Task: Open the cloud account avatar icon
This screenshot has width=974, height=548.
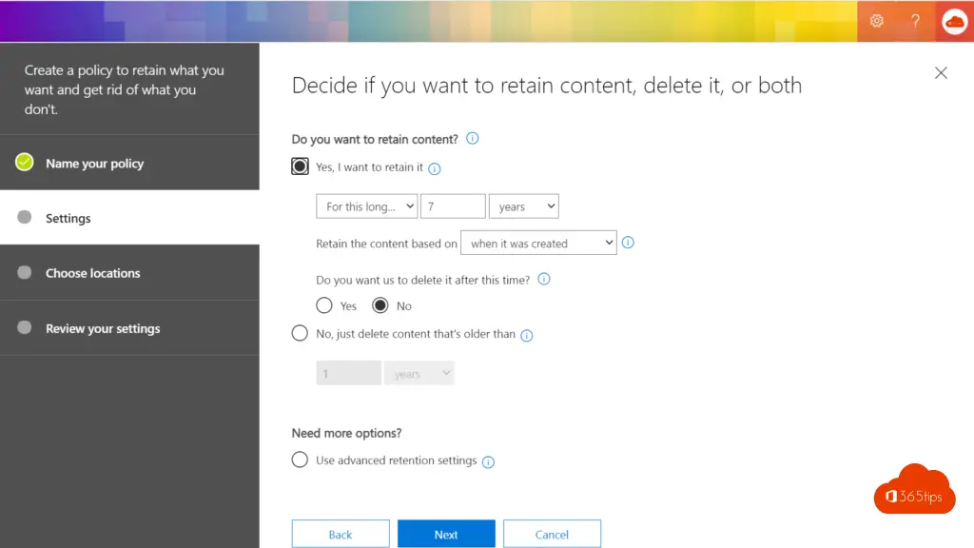Action: pyautogui.click(x=954, y=21)
